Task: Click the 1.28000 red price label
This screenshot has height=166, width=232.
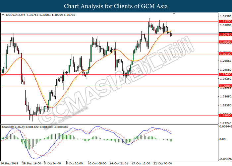Action: (225, 116)
